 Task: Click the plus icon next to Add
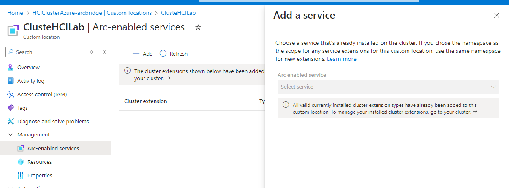pyautogui.click(x=136, y=54)
